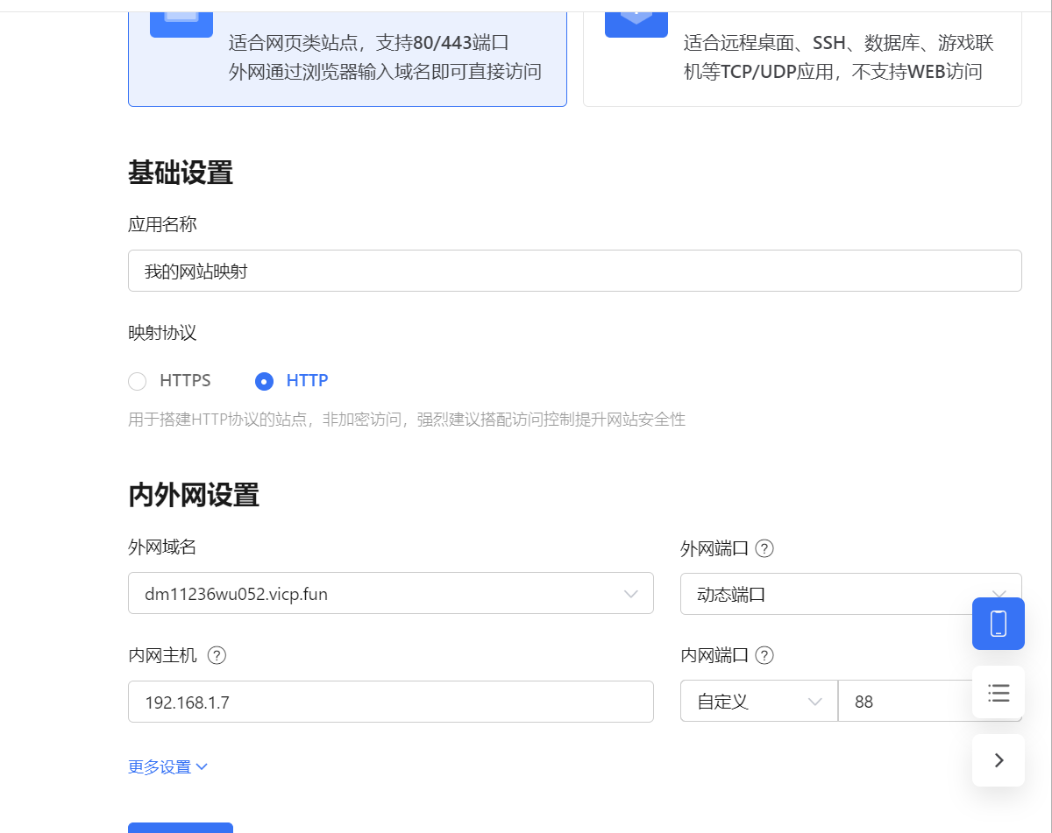This screenshot has width=1052, height=833.
Task: Expand the 更多设置 section
Action: pyautogui.click(x=167, y=767)
